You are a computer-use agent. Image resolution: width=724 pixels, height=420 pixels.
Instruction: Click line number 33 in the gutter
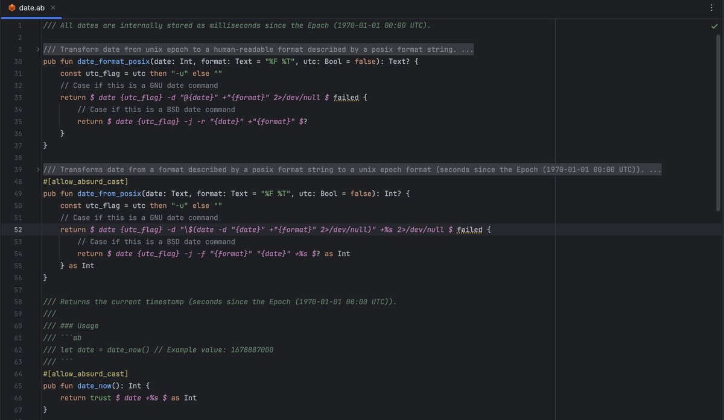(x=17, y=98)
